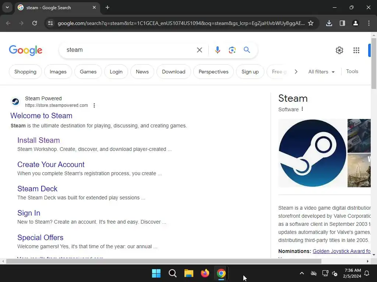The image size is (377, 282).
Task: Select the Login filter chip
Action: click(x=116, y=72)
